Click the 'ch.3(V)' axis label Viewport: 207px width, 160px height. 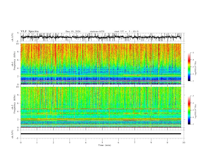pos(13,134)
